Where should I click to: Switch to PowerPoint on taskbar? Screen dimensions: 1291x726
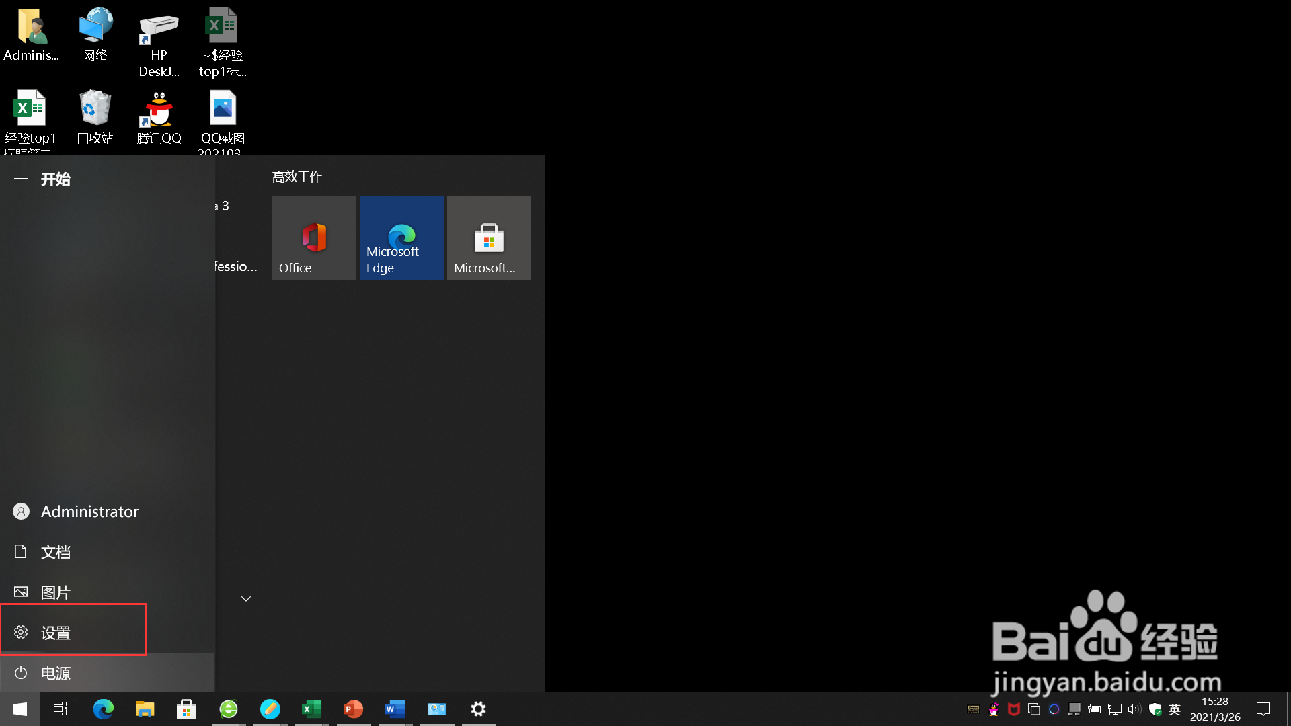coord(353,709)
